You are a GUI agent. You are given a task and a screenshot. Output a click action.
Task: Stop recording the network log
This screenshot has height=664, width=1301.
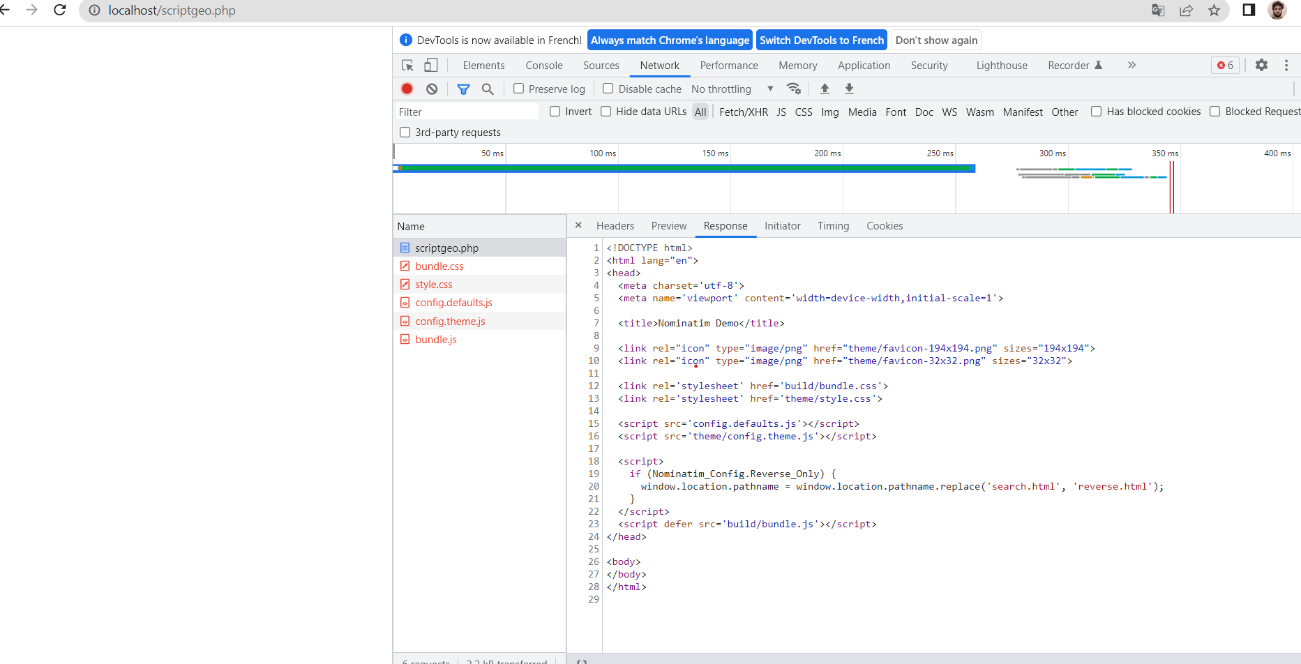[x=407, y=89]
